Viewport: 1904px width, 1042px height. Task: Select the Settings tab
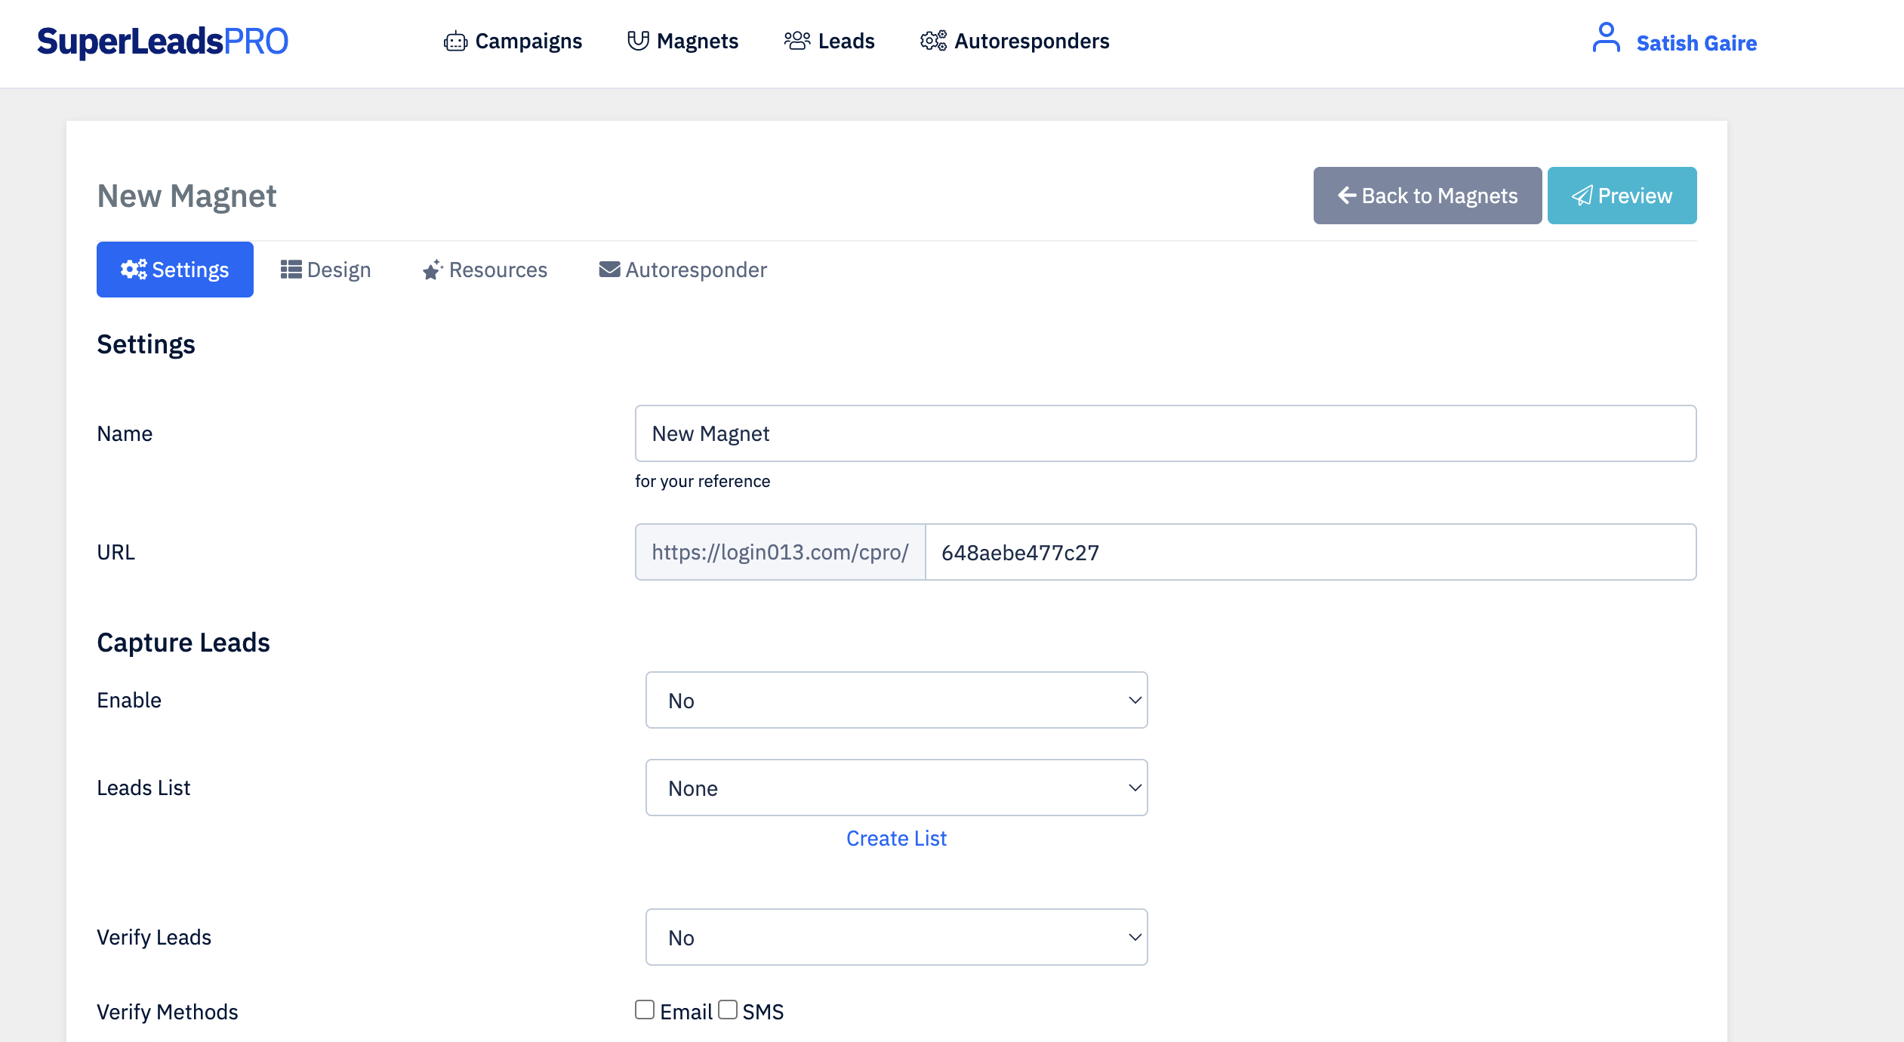tap(175, 270)
